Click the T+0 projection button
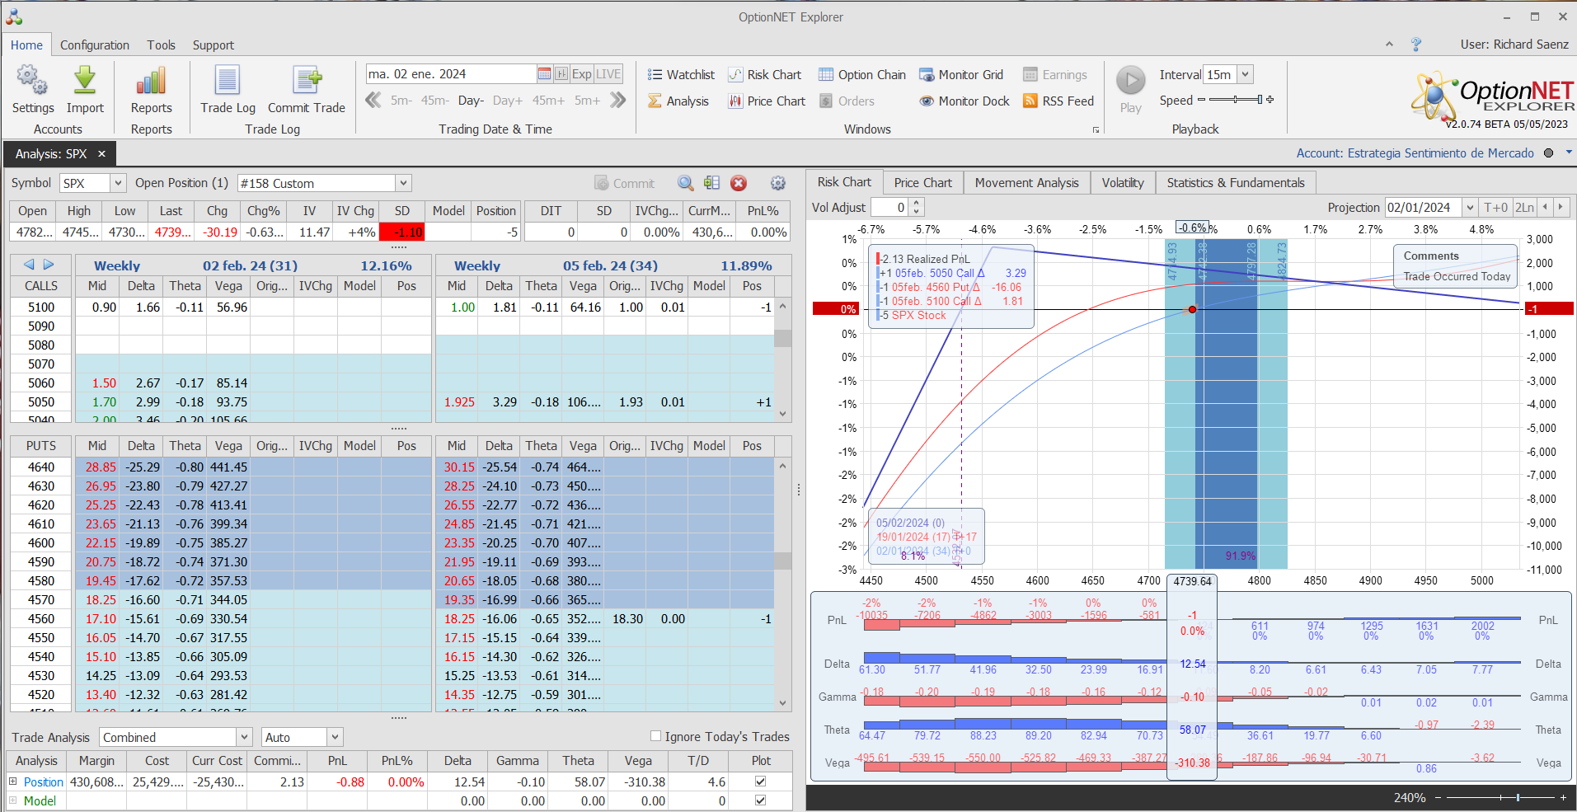 1495,208
